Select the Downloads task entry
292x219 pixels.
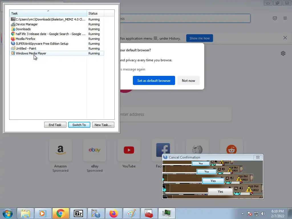[x=57, y=29]
